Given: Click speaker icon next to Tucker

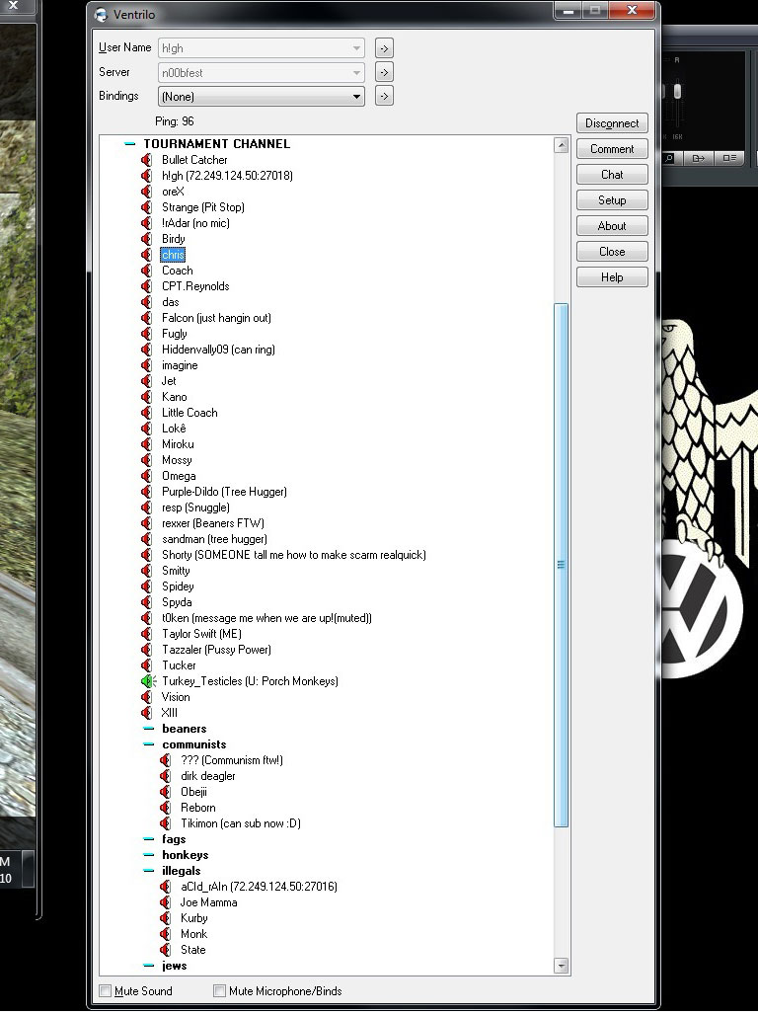Looking at the screenshot, I should tap(147, 665).
